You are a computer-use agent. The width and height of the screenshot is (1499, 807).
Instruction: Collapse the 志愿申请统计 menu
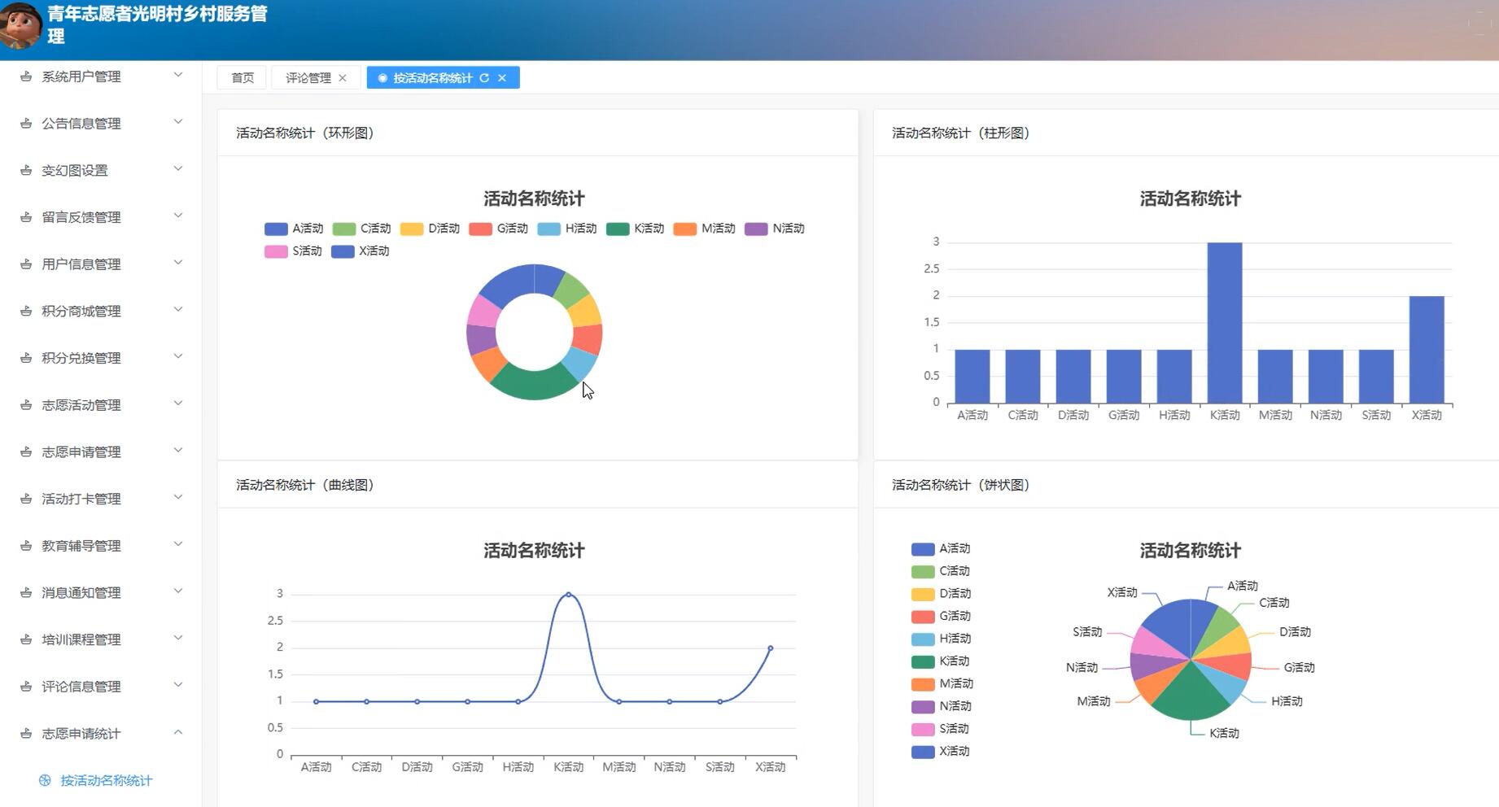point(102,734)
